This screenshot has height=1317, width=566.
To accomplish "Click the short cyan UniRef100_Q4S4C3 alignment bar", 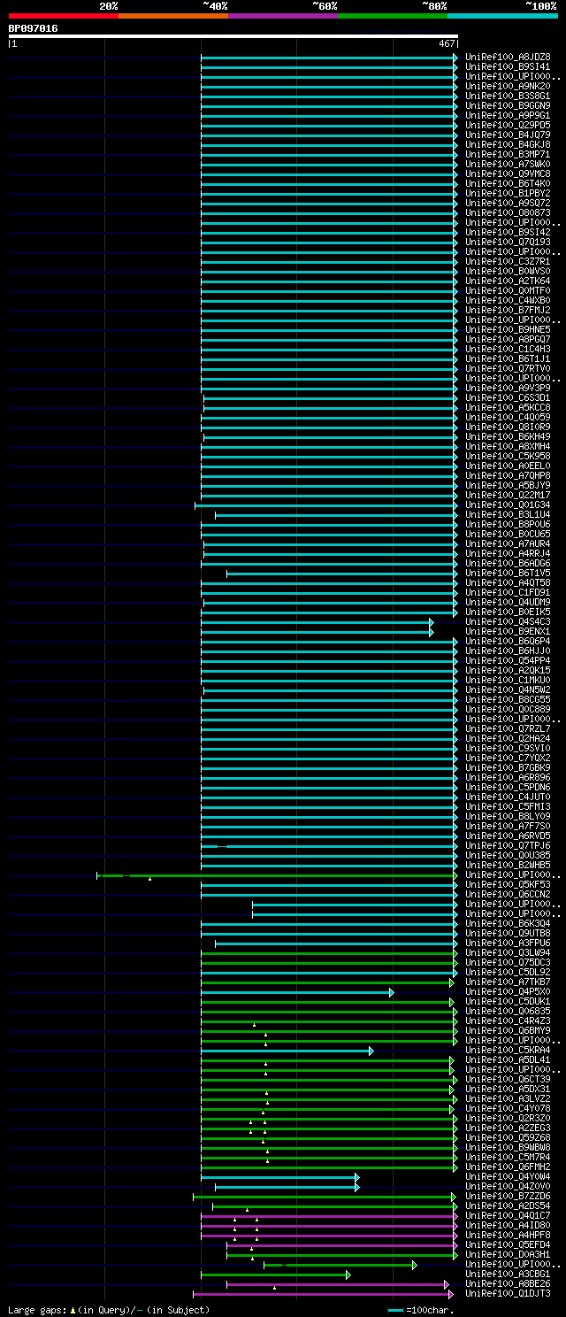I will tap(316, 622).
